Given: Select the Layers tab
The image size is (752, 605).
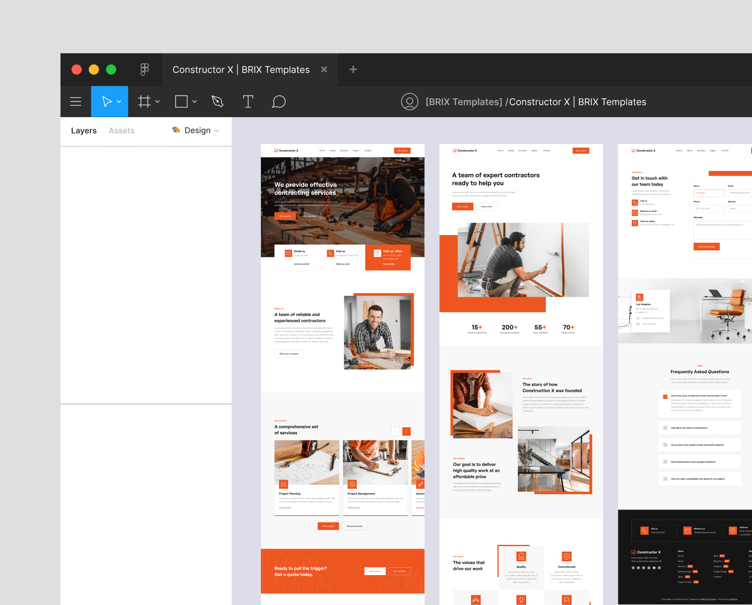Looking at the screenshot, I should pos(83,131).
